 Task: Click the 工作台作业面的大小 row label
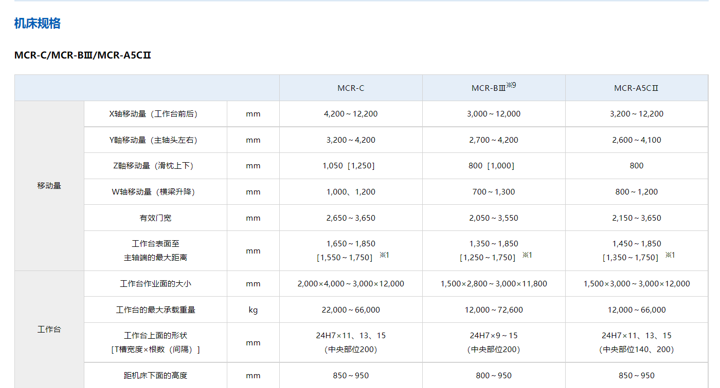pyautogui.click(x=155, y=283)
